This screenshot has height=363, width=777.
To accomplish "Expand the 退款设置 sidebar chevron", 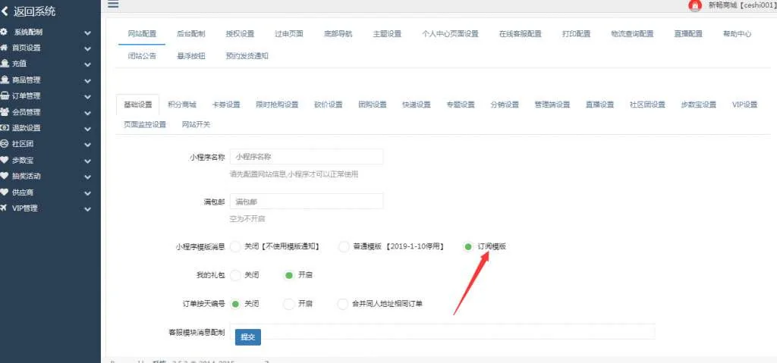I will coord(87,128).
